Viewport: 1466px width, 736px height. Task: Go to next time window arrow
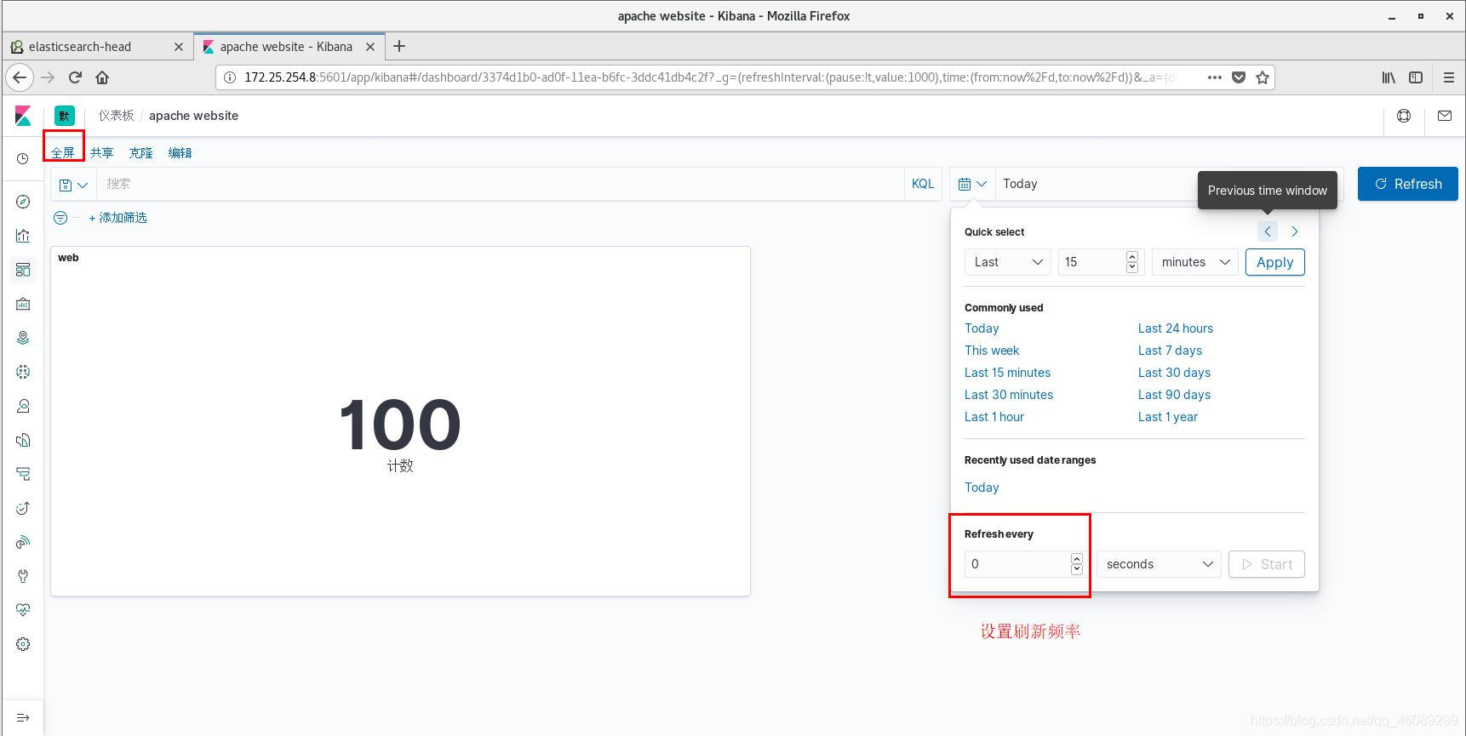pos(1295,231)
